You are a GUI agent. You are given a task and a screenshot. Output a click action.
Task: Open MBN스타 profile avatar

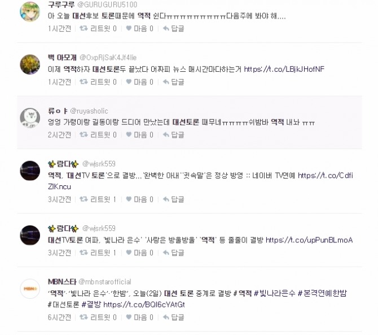tap(30, 289)
